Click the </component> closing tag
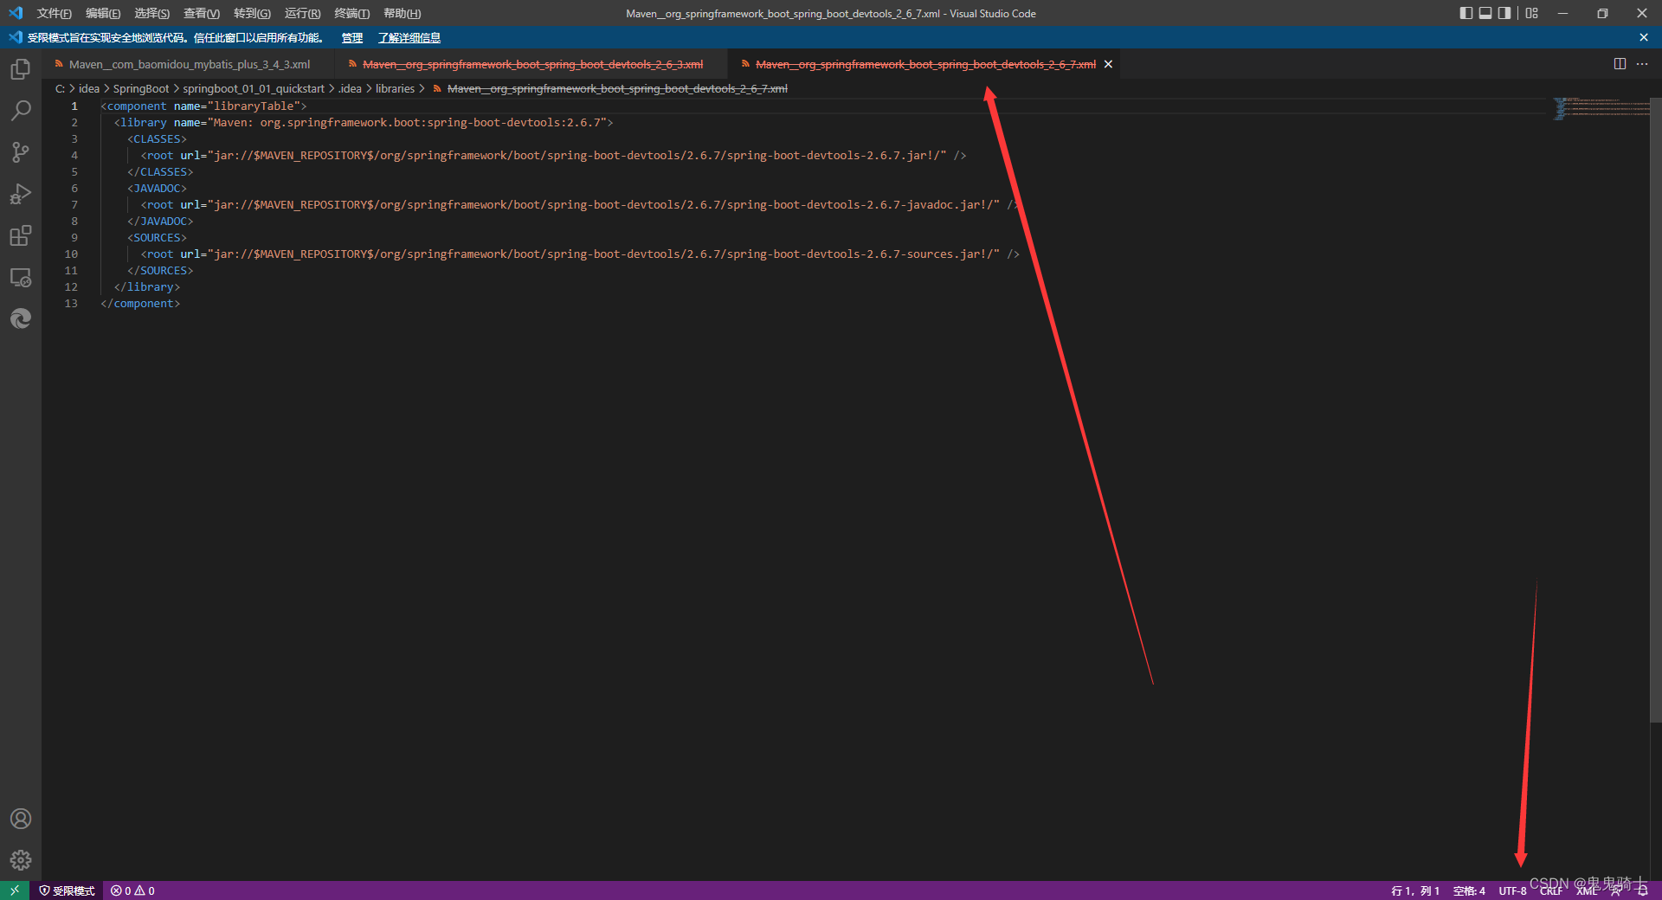Image resolution: width=1662 pixels, height=900 pixels. [x=140, y=303]
